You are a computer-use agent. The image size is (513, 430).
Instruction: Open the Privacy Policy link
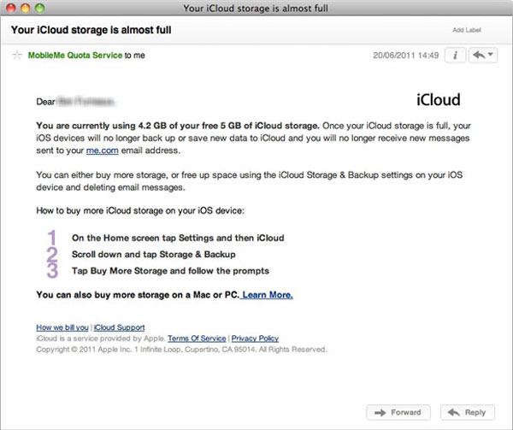255,339
